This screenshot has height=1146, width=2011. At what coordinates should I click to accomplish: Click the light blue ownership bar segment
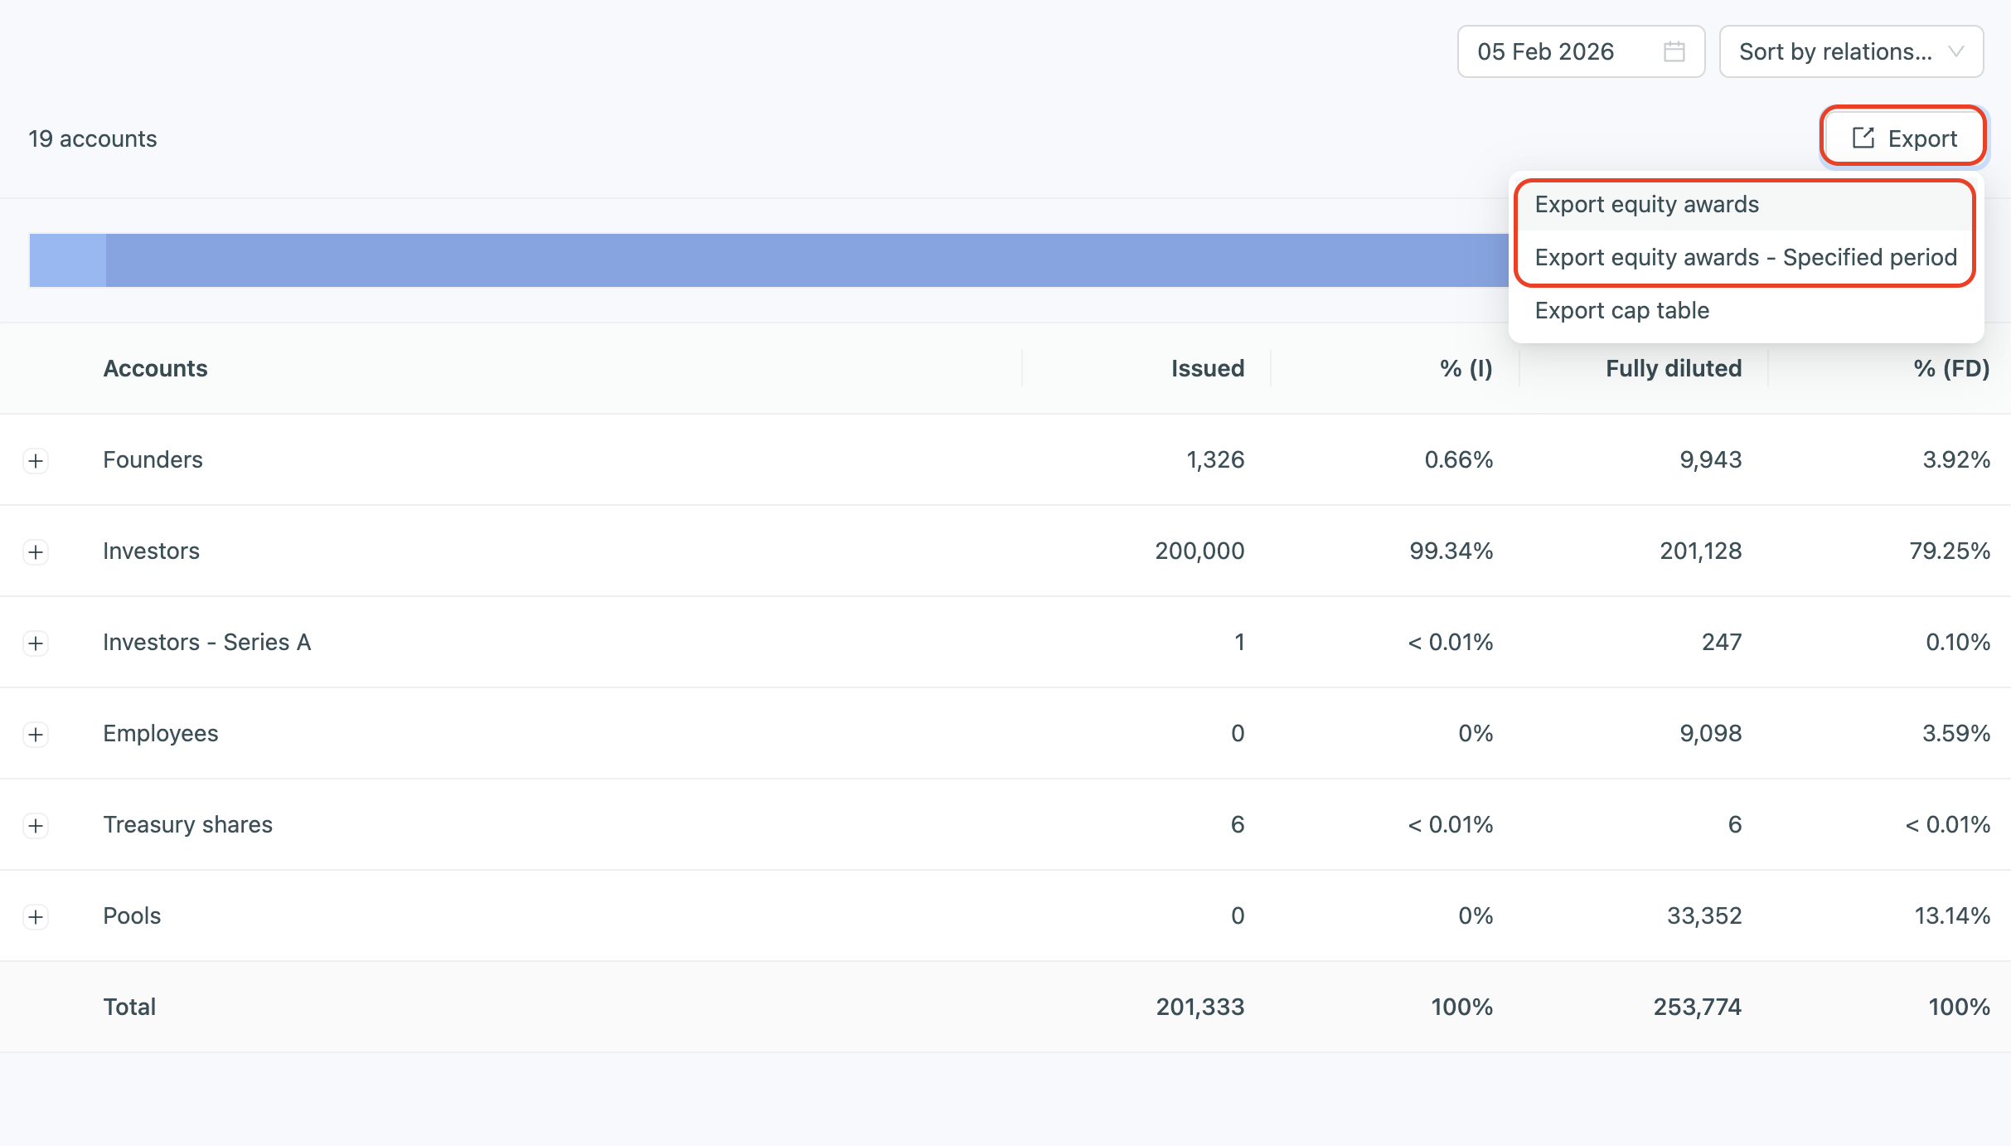click(67, 260)
